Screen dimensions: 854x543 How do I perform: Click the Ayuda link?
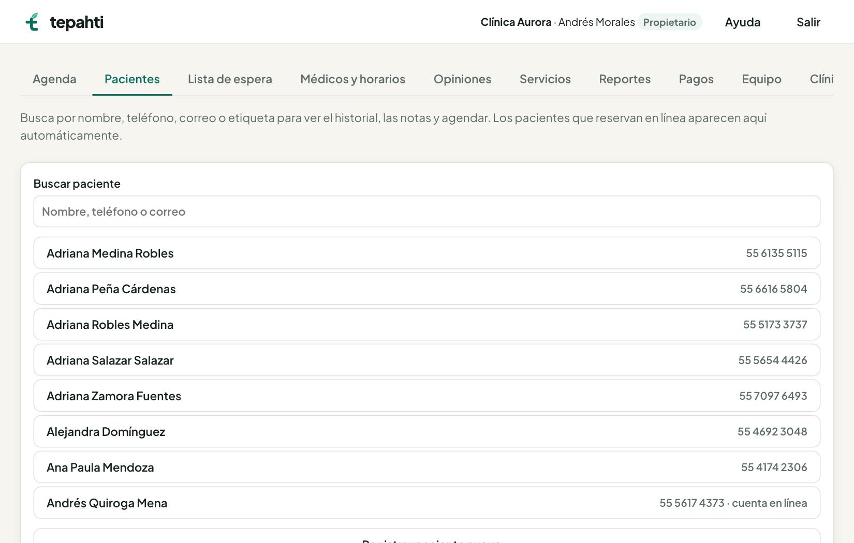[x=742, y=22]
